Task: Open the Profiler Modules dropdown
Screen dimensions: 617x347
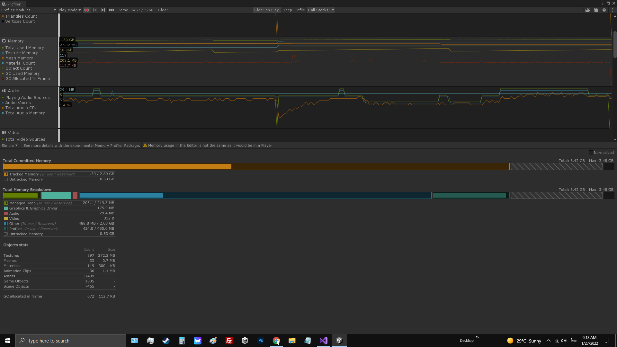Action: click(28, 10)
